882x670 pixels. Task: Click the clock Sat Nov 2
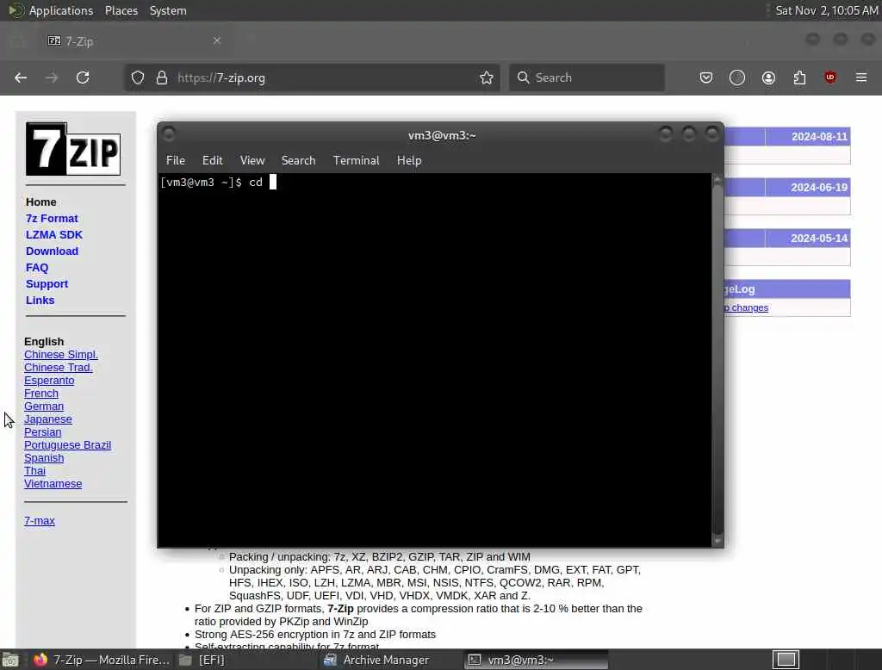coord(826,10)
